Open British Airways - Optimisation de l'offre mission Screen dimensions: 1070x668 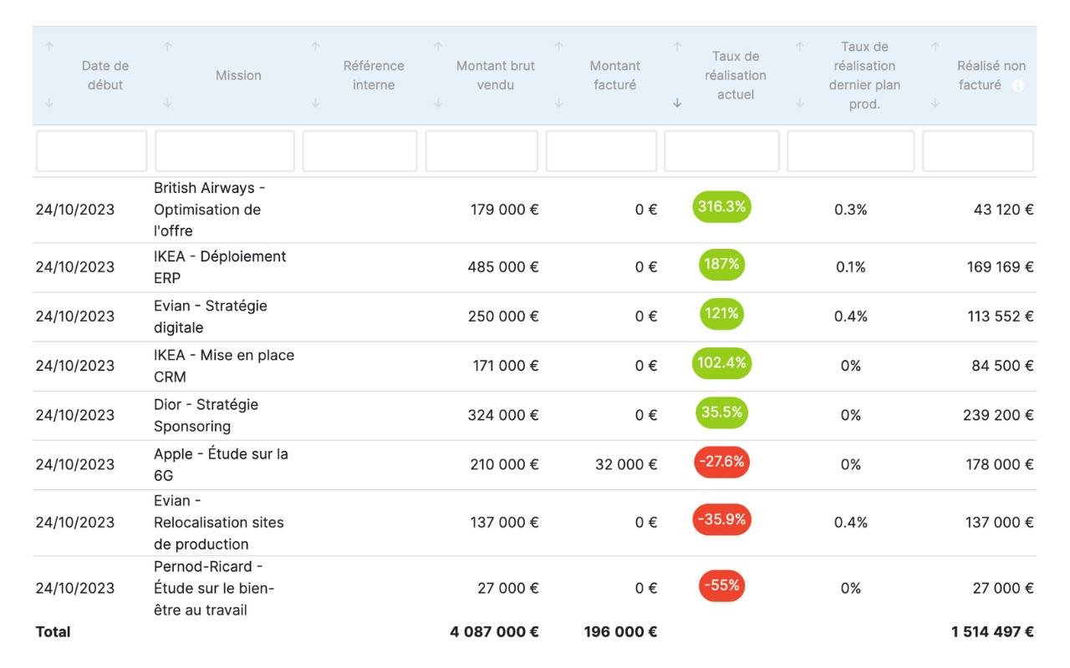pos(209,210)
